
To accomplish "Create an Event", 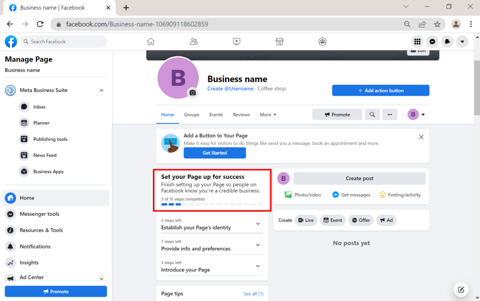I will tap(333, 220).
